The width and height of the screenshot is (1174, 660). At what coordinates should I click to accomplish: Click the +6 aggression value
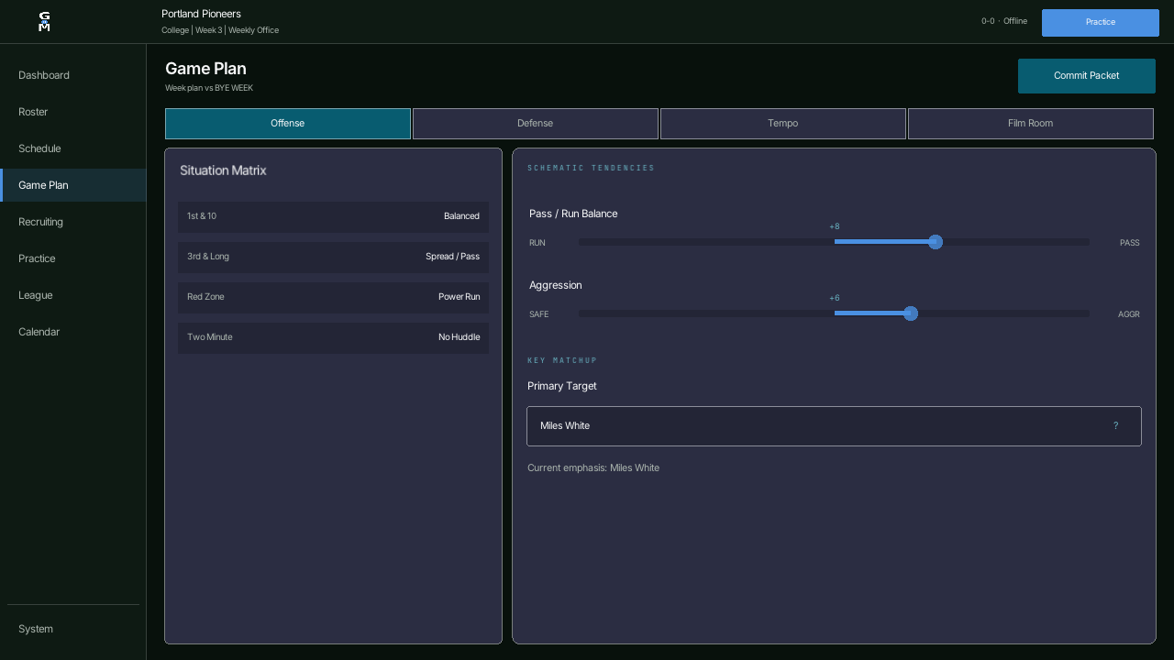[x=835, y=298]
